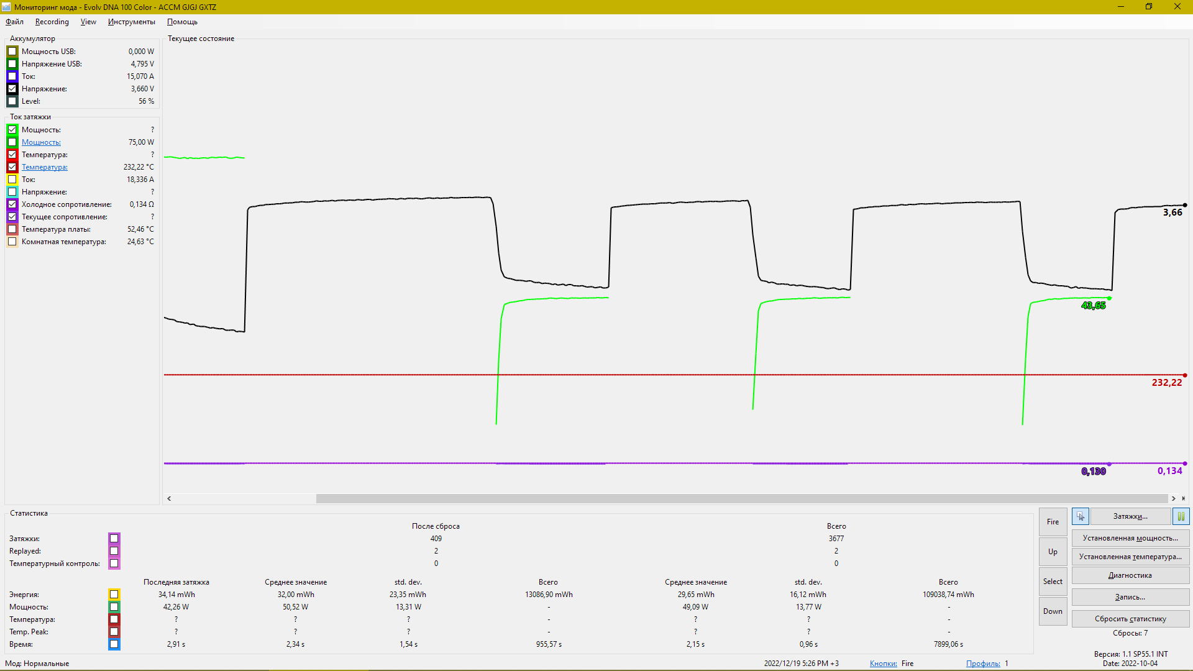Open the Recording menu

[x=52, y=22]
